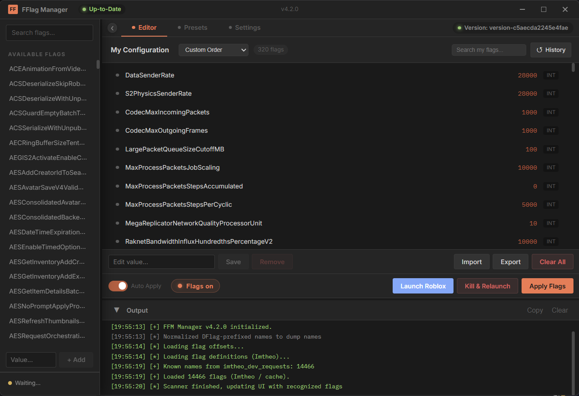579x396 pixels.
Task: Select ACSGuardEmptyBatchT... flag
Action: point(48,113)
